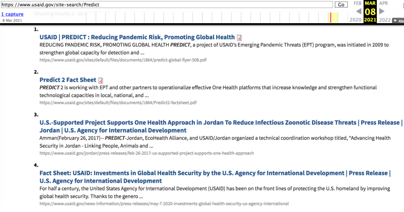
Task: Select FEB month in timeline
Action: pos(358,4)
